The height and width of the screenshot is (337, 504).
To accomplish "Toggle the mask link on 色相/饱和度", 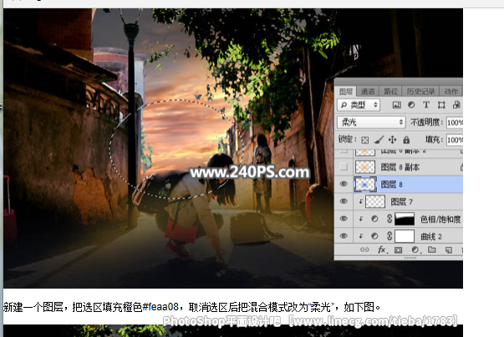I will coord(389,219).
